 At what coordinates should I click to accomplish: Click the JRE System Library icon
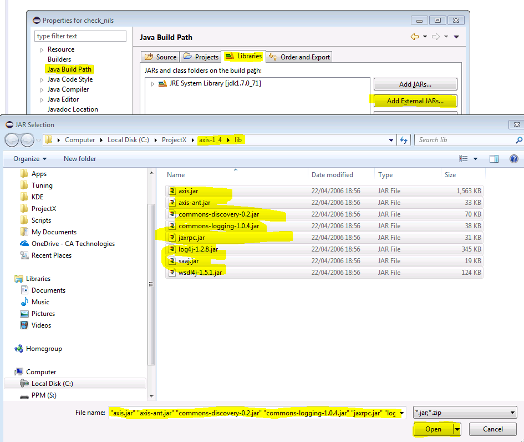pyautogui.click(x=162, y=83)
